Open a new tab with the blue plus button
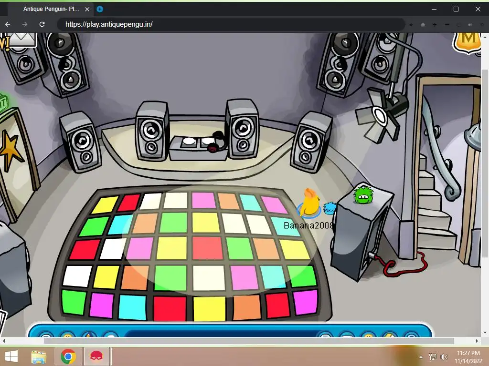489x366 pixels. (100, 9)
